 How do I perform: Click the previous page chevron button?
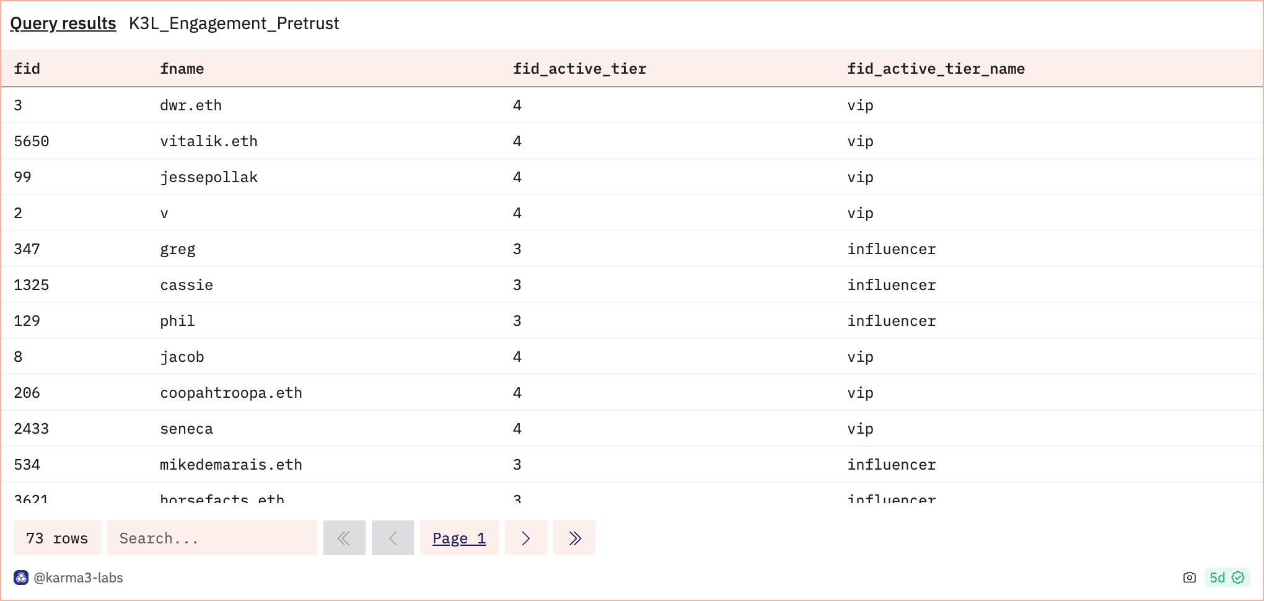(x=392, y=538)
